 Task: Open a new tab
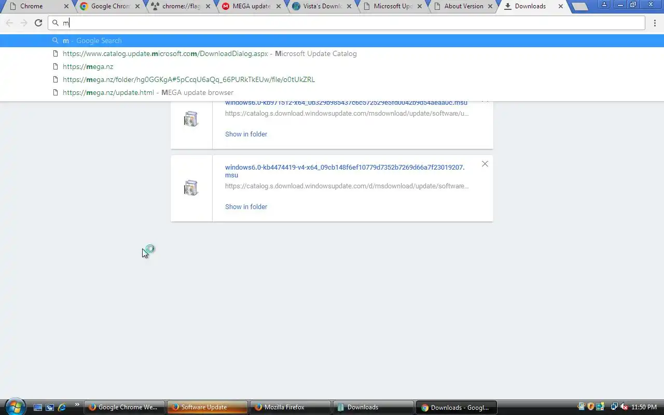[579, 7]
